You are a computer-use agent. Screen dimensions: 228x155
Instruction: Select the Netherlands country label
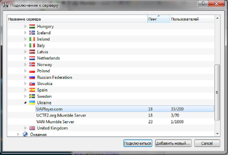point(48,58)
